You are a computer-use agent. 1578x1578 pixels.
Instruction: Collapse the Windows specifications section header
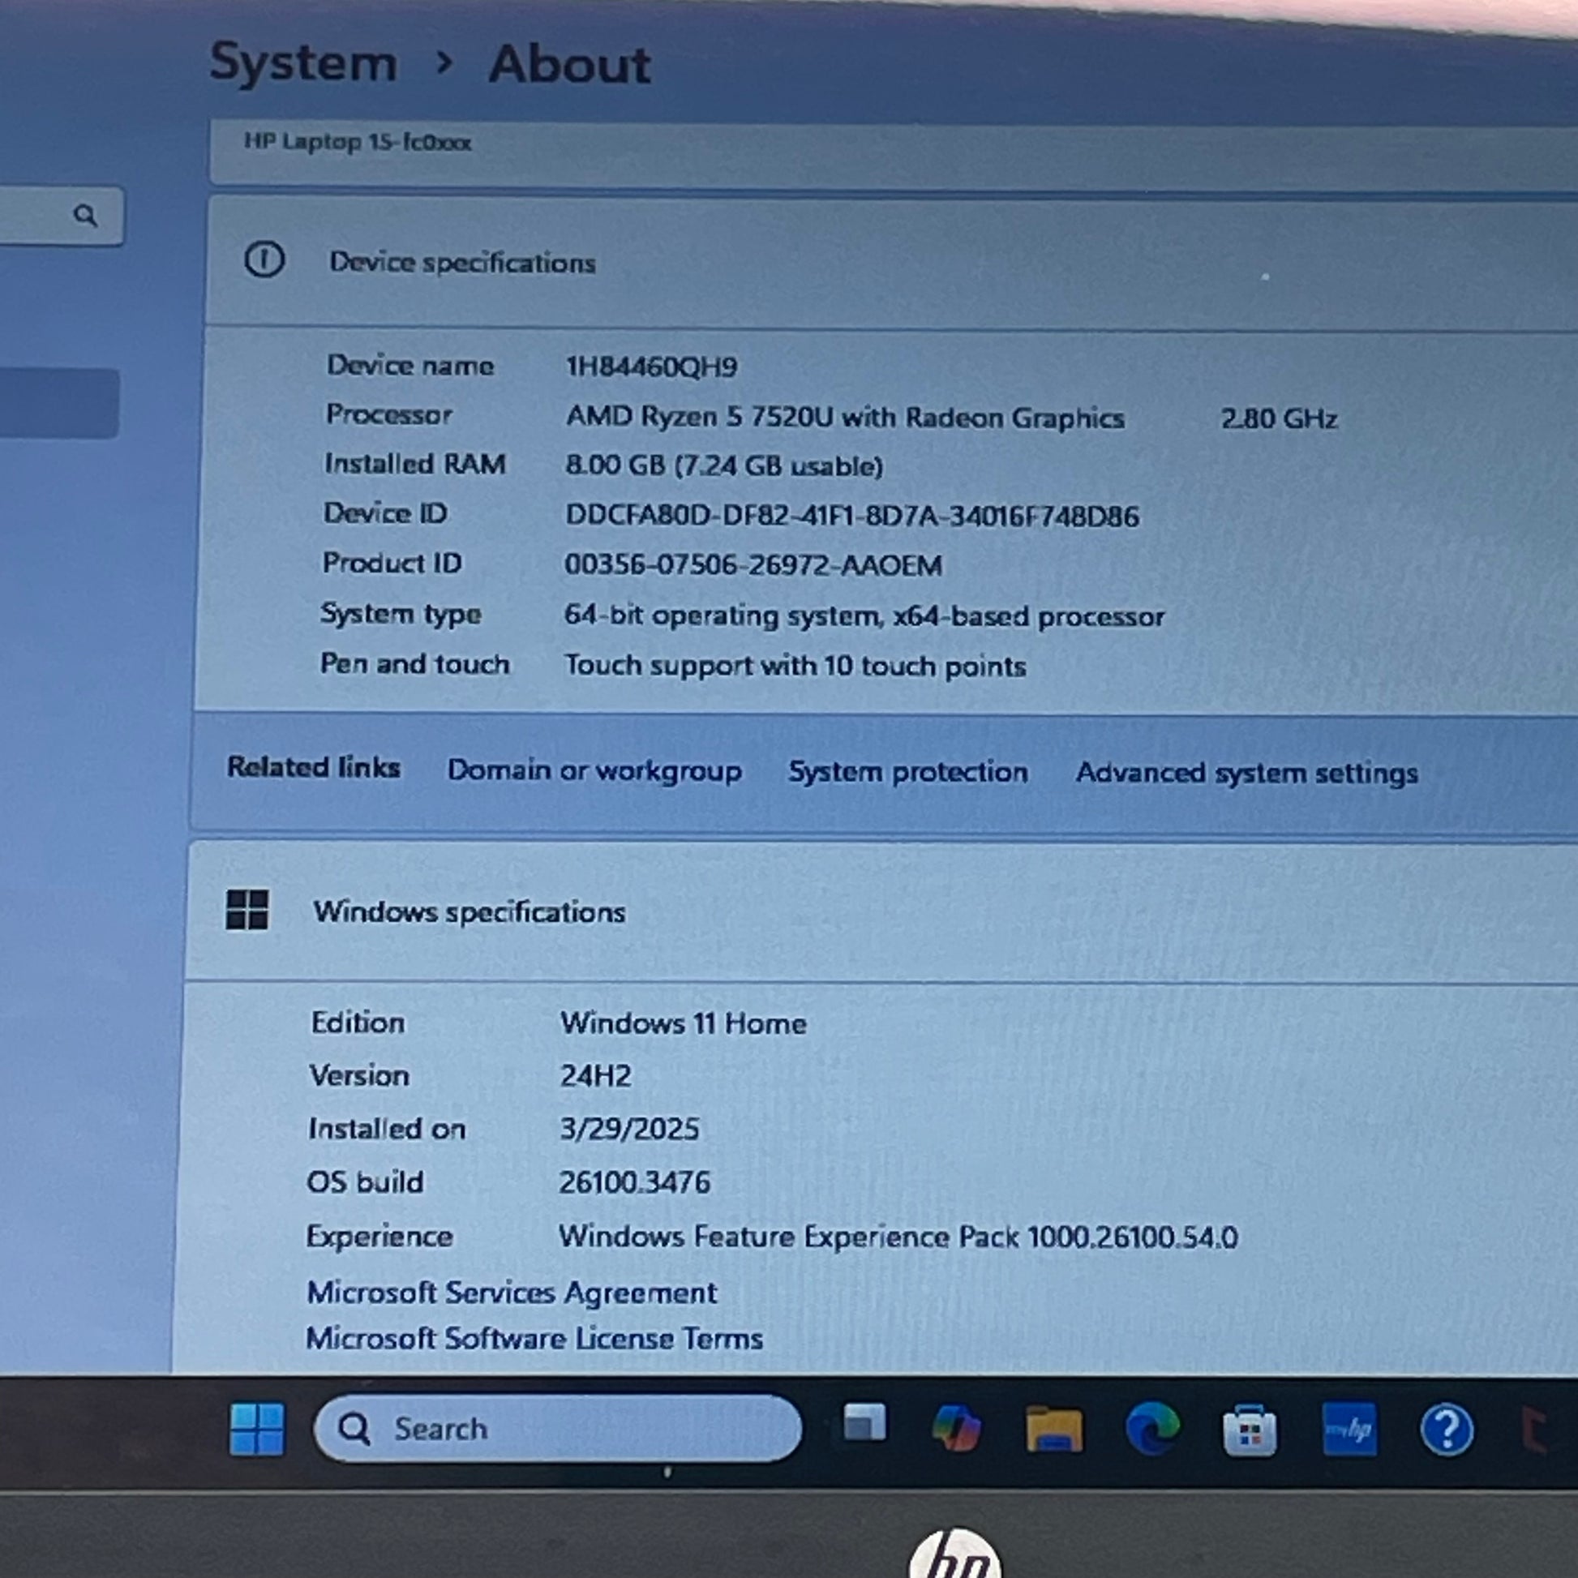coord(881,911)
